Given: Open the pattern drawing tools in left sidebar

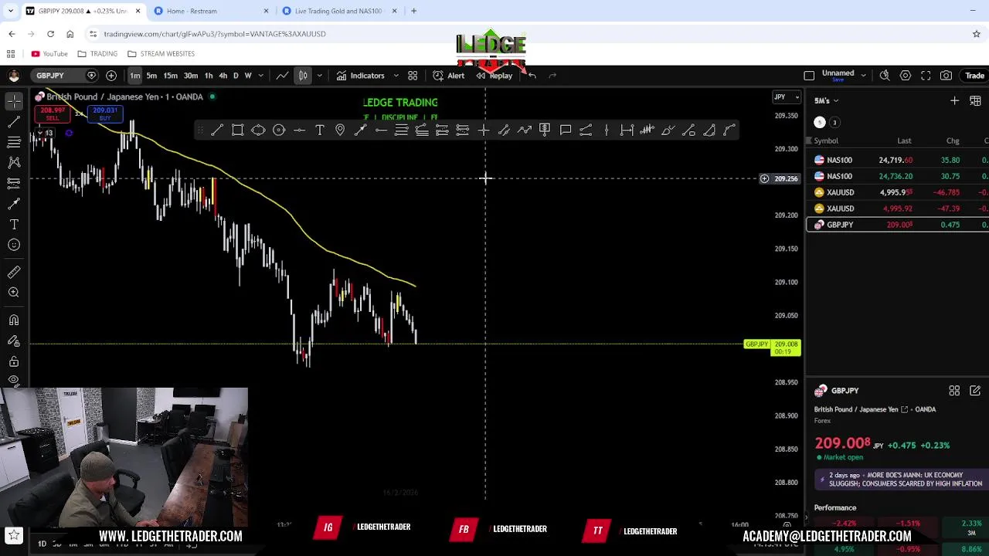Looking at the screenshot, I should [14, 162].
